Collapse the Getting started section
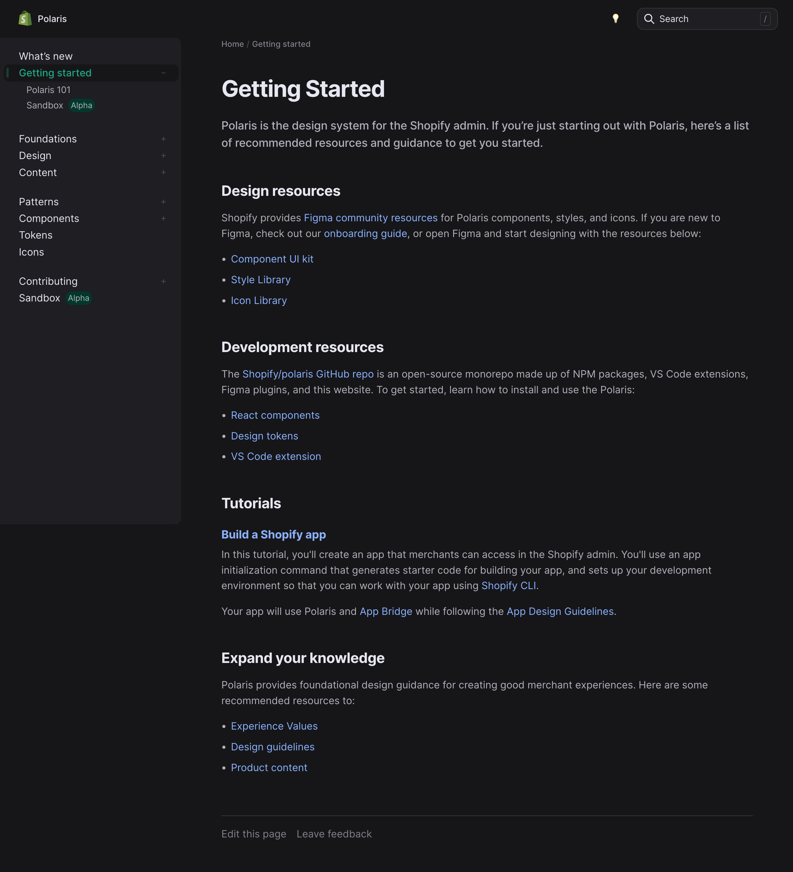793x872 pixels. tap(164, 73)
